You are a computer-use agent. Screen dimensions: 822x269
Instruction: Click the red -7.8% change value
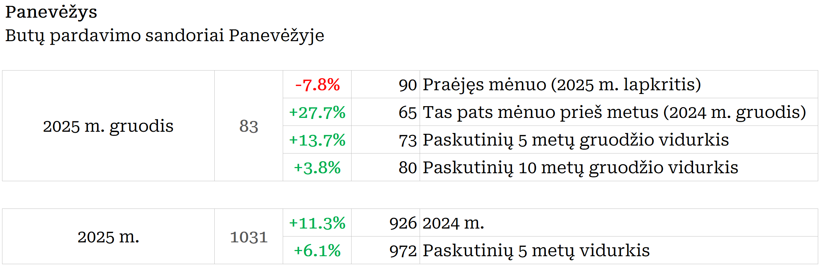pyautogui.click(x=317, y=85)
